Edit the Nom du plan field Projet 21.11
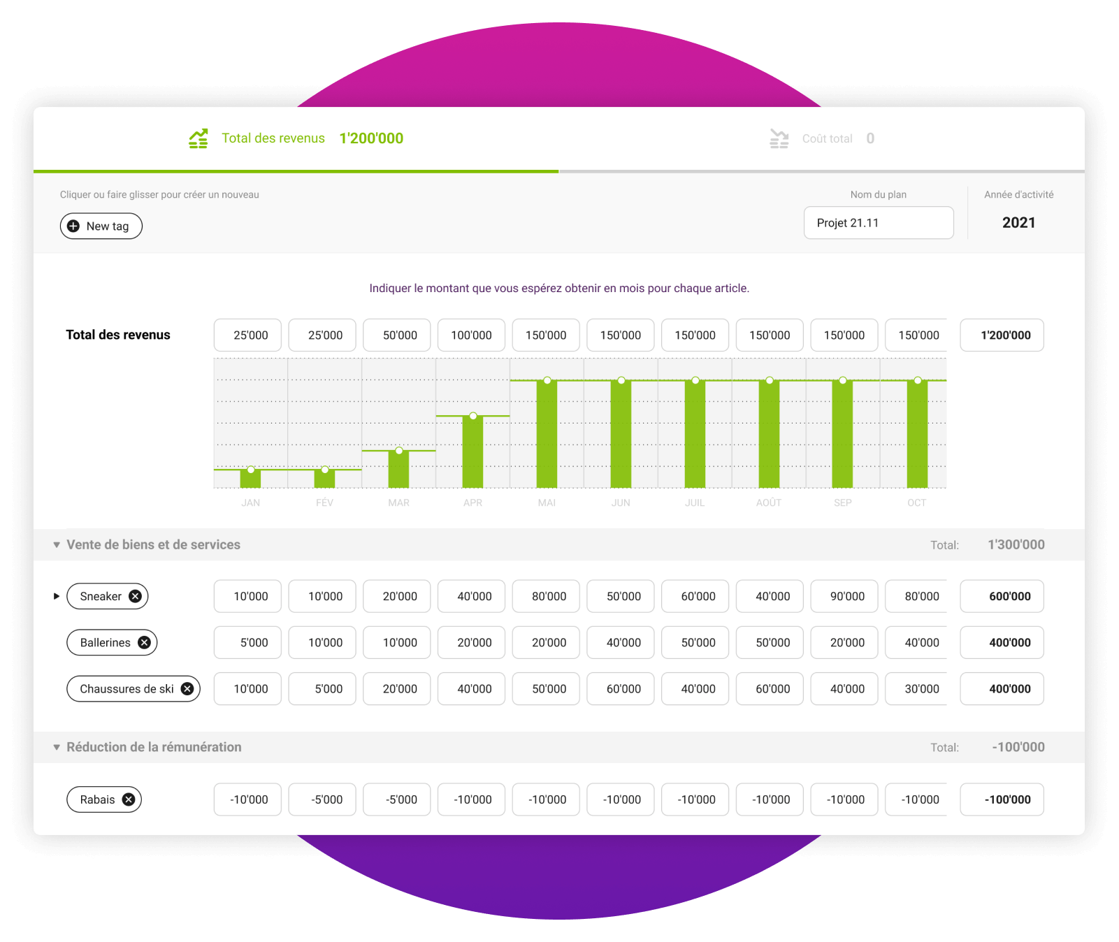Viewport: 1119px width, 942px height. (x=879, y=223)
